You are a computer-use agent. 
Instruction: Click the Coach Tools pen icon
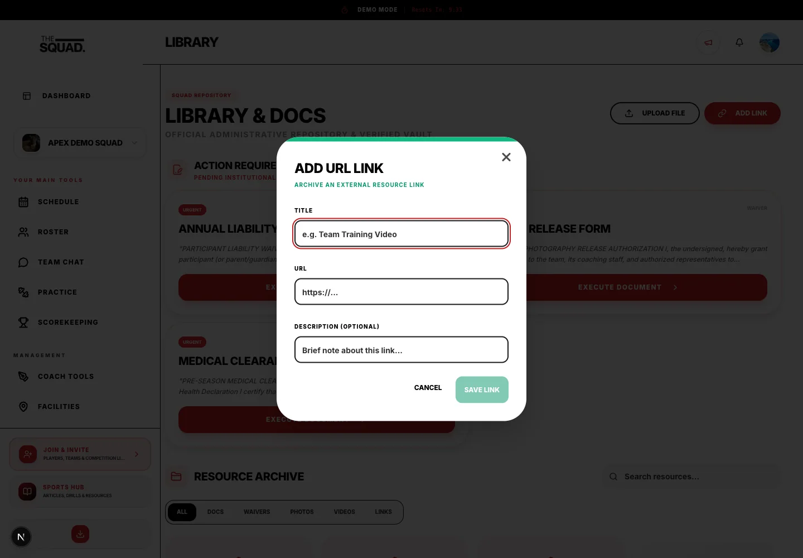(x=23, y=377)
